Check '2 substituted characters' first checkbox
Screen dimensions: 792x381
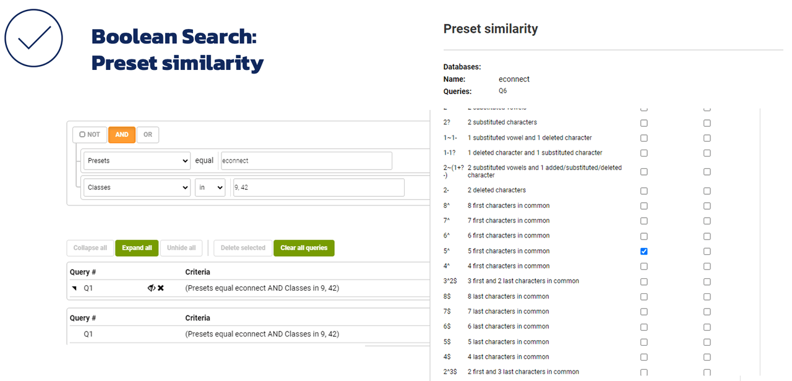[644, 122]
